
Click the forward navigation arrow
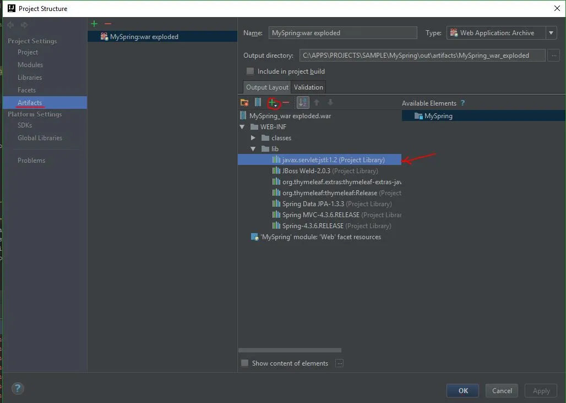point(24,25)
